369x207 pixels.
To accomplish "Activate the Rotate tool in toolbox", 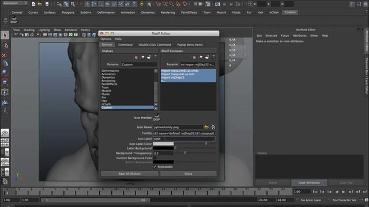I will (5, 73).
